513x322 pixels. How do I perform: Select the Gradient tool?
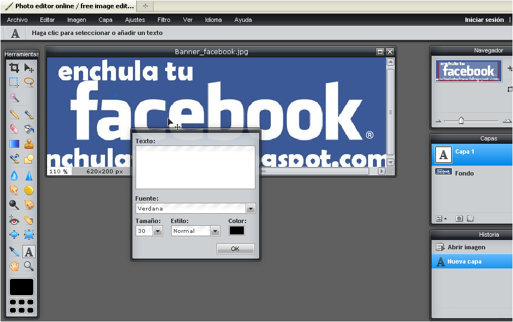click(14, 144)
